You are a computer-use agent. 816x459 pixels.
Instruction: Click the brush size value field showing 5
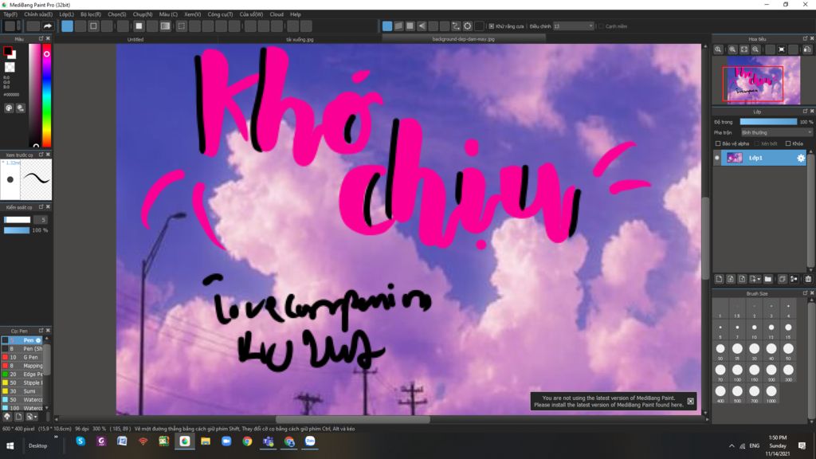click(40, 220)
